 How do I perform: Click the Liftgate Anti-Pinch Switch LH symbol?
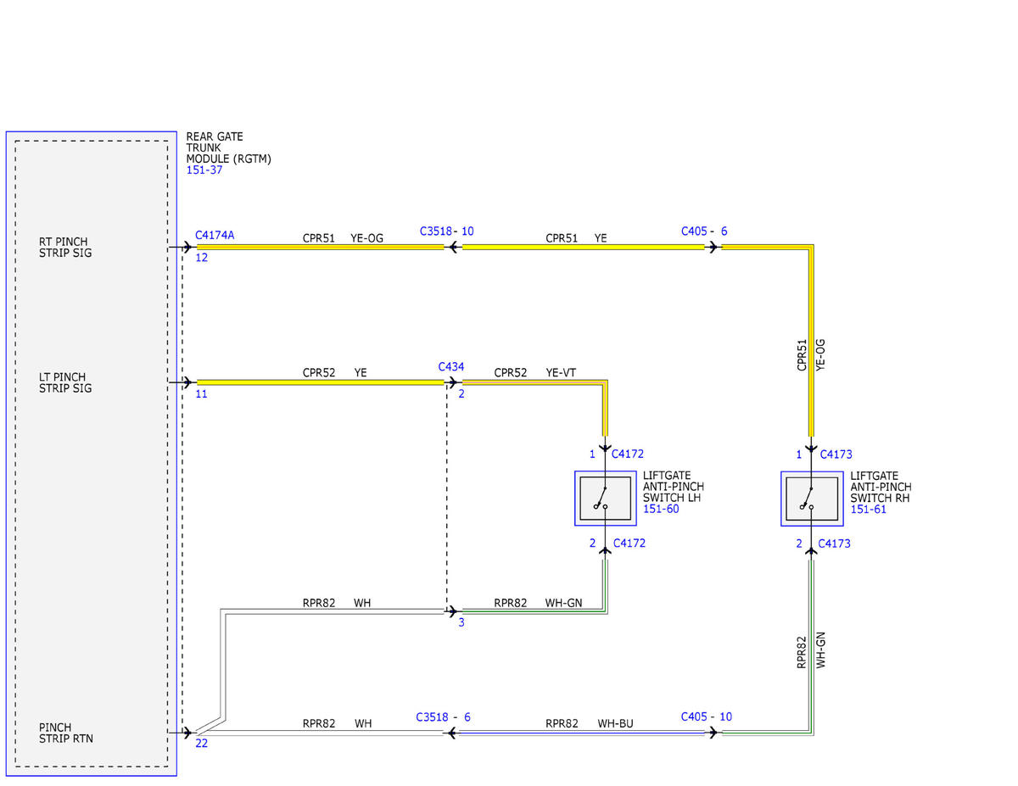click(x=605, y=499)
